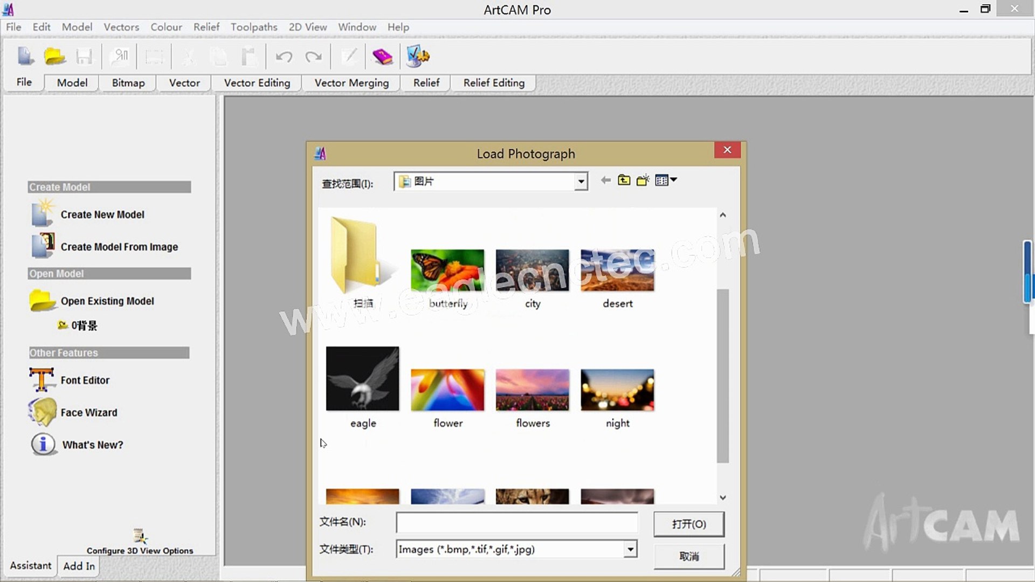Expand the look-in folder dropdown
This screenshot has width=1035, height=582.
581,182
